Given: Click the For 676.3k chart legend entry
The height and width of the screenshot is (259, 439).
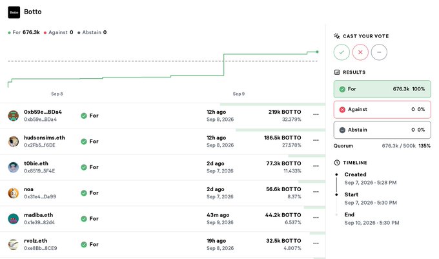Looking at the screenshot, I should [24, 32].
